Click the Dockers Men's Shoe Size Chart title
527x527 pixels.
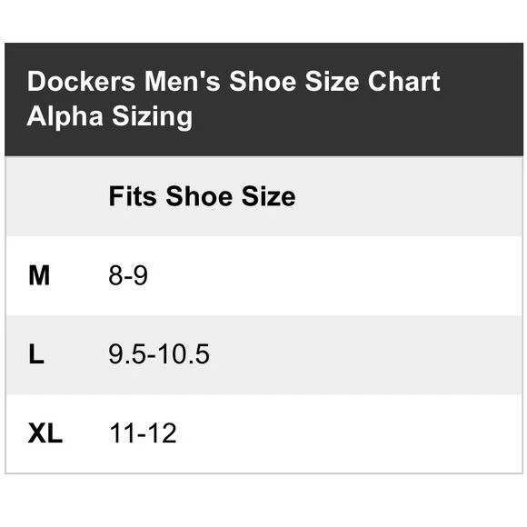234,82
